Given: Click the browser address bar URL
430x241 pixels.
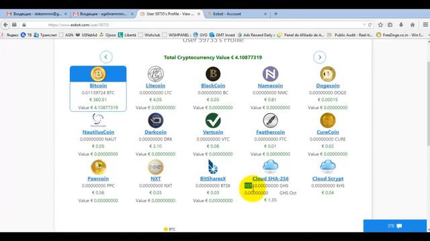Looking at the screenshot, I should coord(79,25).
